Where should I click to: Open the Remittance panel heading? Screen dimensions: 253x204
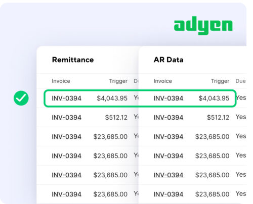click(73, 60)
